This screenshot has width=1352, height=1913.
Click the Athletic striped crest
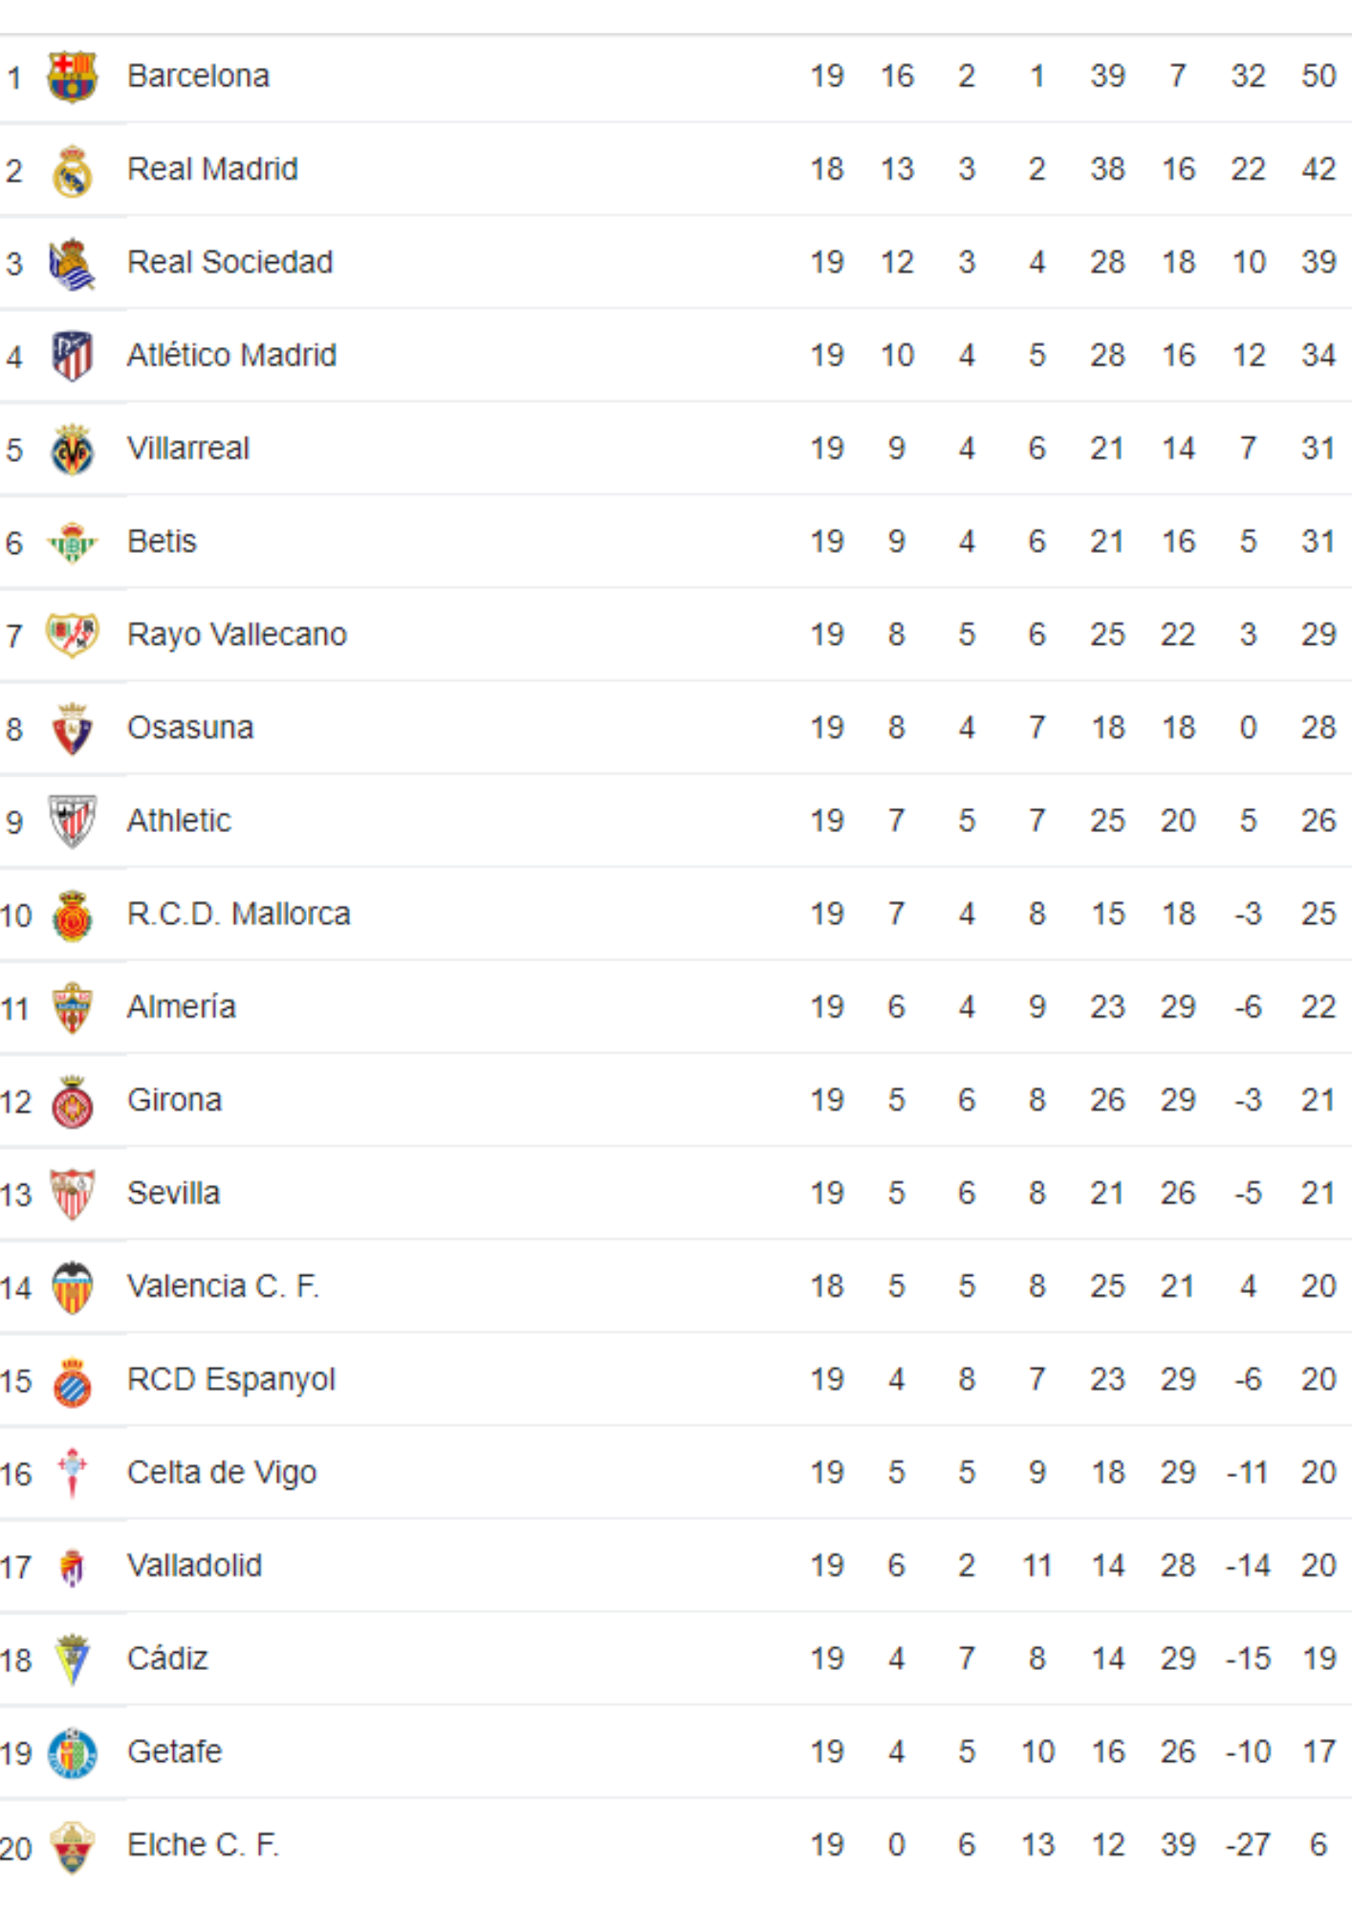point(73,822)
